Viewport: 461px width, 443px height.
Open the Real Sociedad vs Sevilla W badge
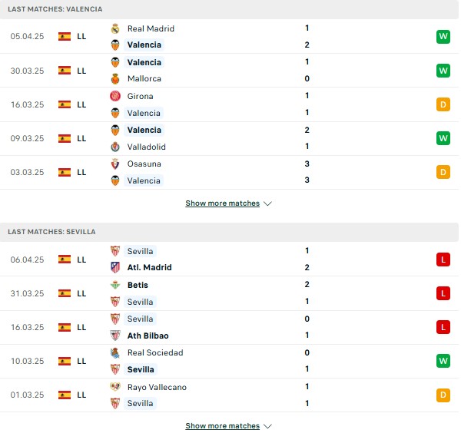[443, 361]
